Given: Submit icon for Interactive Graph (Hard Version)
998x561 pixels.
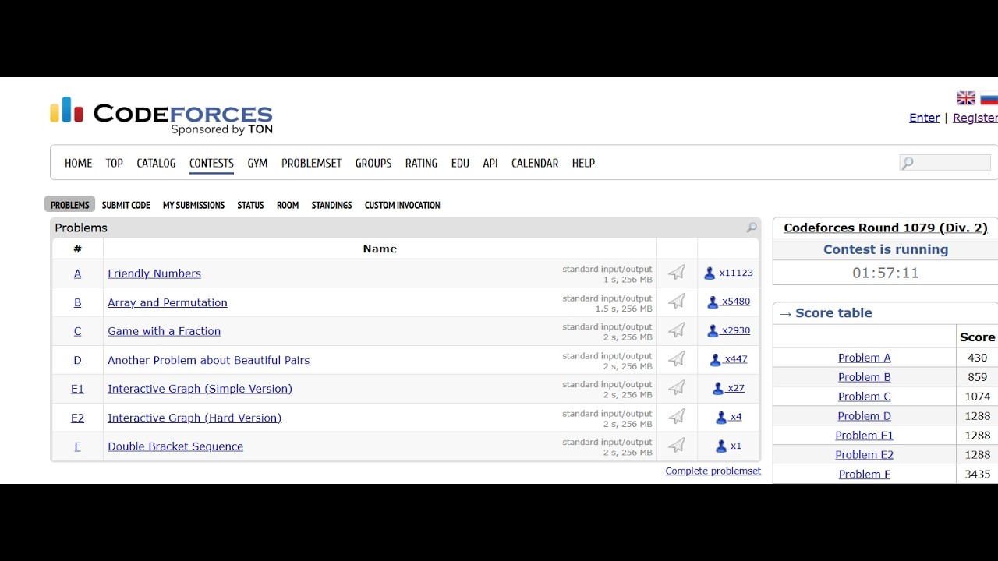Looking at the screenshot, I should (x=677, y=417).
